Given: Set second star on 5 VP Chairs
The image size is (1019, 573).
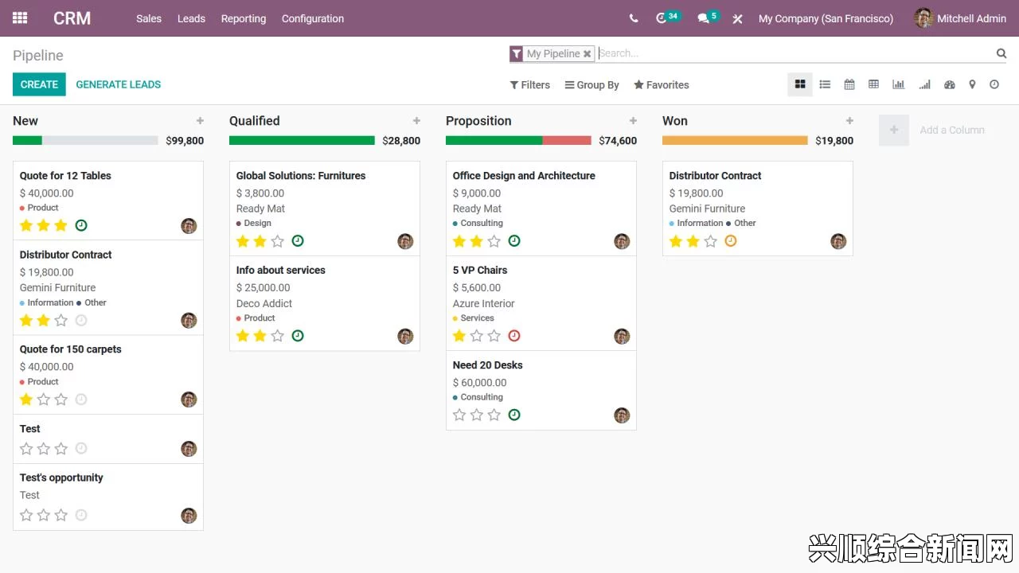Looking at the screenshot, I should pos(476,336).
